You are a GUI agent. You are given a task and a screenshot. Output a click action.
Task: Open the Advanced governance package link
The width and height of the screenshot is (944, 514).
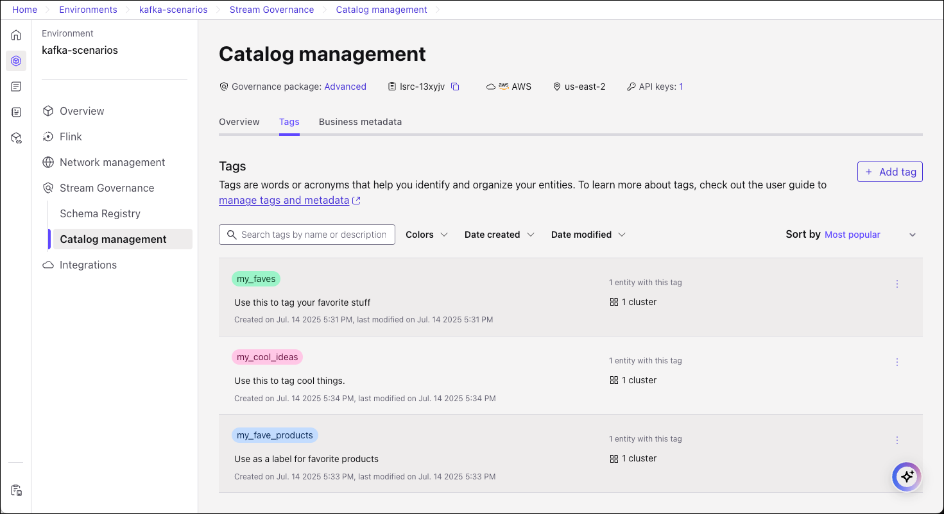tap(345, 86)
